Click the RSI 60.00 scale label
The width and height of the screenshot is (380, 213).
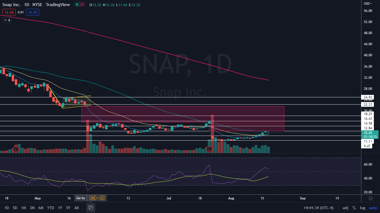(368, 164)
